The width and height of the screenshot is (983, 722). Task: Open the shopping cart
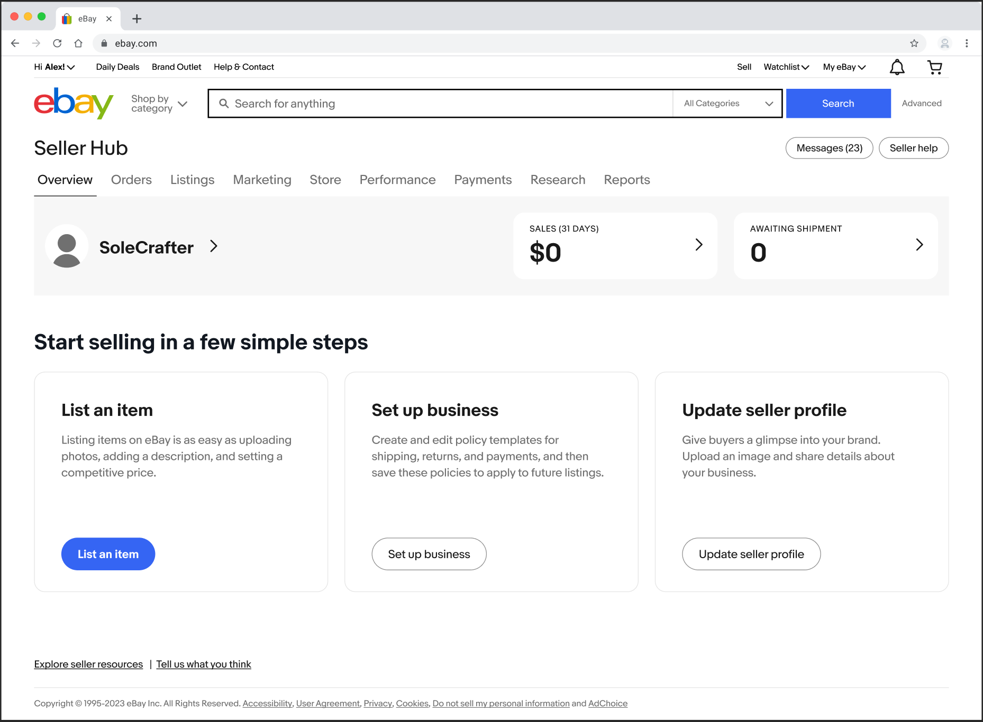(935, 67)
